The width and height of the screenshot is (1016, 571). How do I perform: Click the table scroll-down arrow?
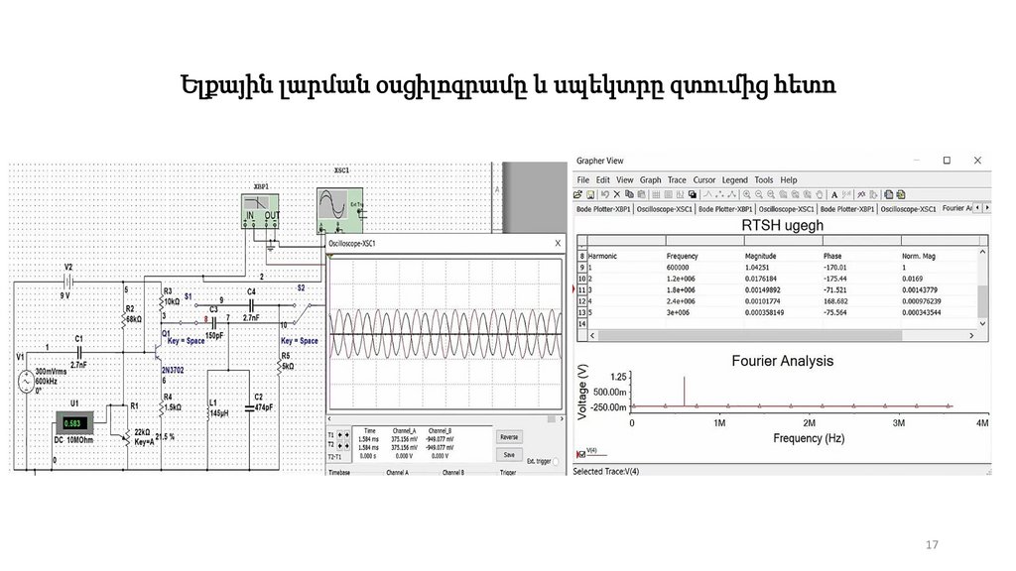point(983,323)
